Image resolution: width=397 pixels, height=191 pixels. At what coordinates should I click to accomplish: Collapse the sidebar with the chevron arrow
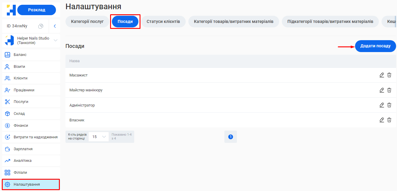(x=54, y=26)
